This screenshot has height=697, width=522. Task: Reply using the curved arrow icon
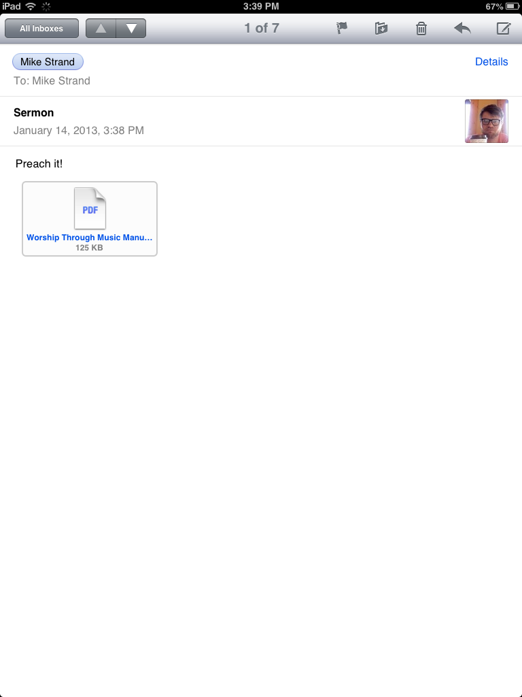click(462, 29)
